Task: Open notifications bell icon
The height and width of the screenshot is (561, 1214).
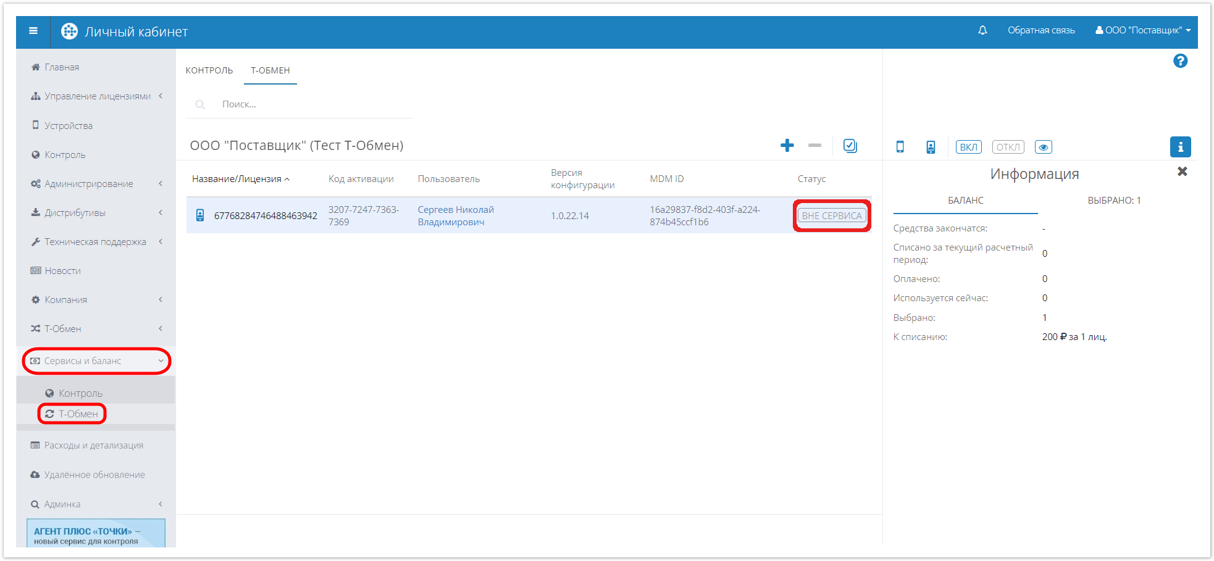Action: click(x=982, y=30)
